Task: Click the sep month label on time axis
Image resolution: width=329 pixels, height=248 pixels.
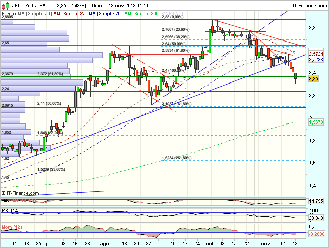Action: 158,244
